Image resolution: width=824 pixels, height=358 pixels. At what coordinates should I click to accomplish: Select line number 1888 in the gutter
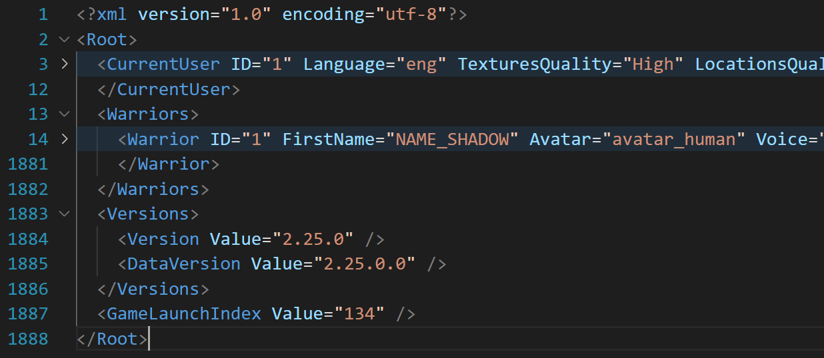pyautogui.click(x=28, y=339)
